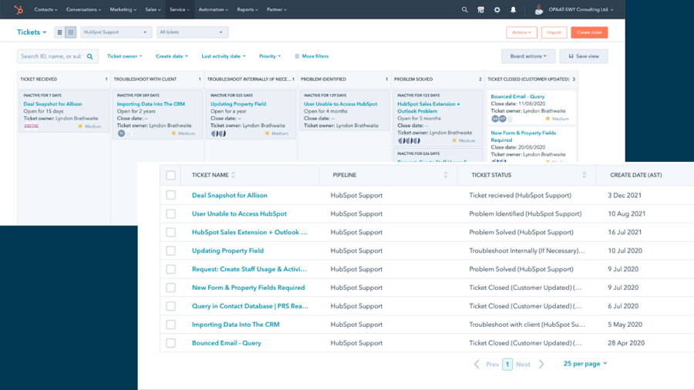Open the HubSpot Support pipeline dropdown
Viewport: 694px width, 390px height.
(116, 32)
